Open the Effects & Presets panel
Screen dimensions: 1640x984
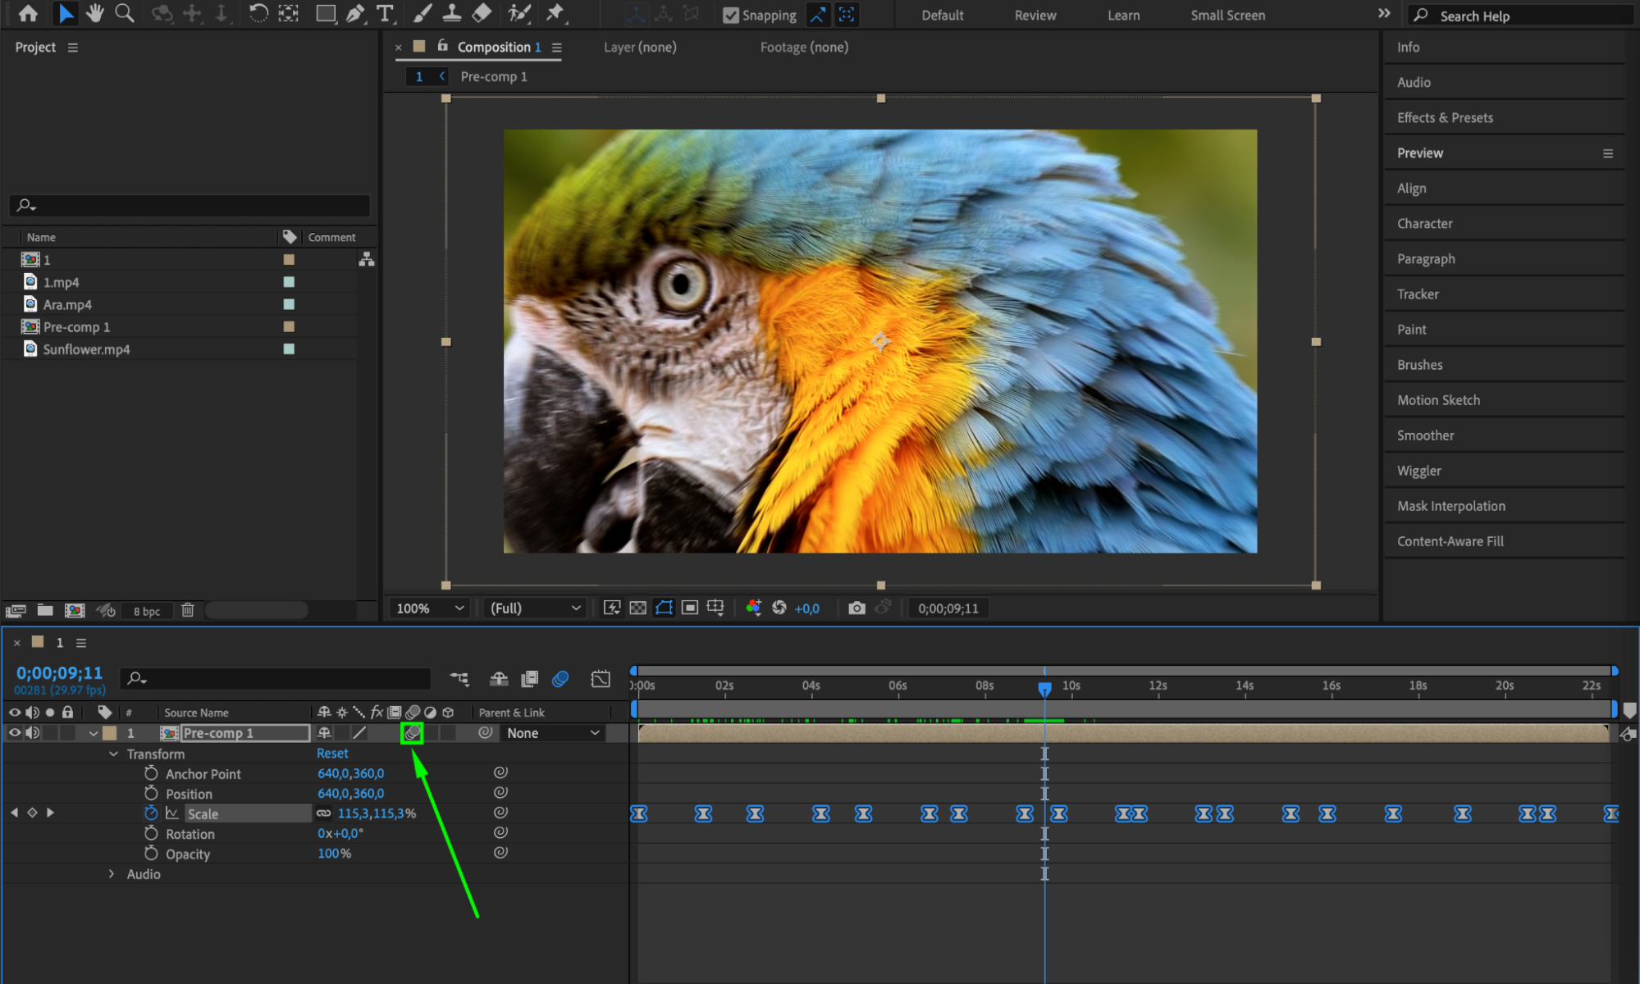[1445, 117]
